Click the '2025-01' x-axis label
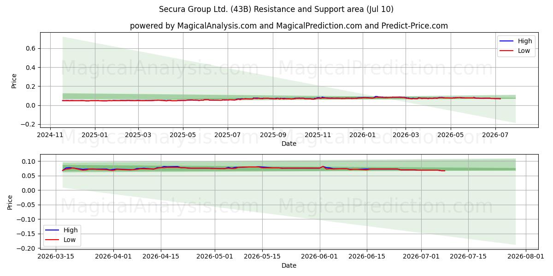 pos(95,135)
